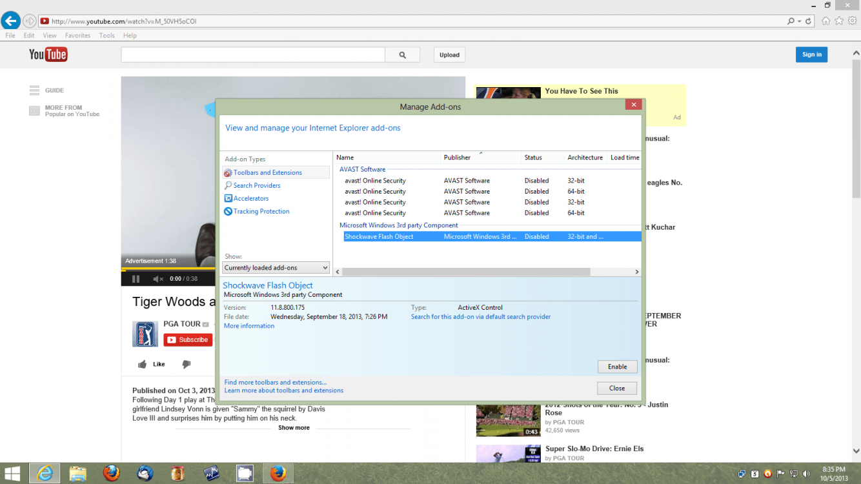The image size is (861, 484).
Task: Click the YouTube logo
Action: click(x=48, y=54)
